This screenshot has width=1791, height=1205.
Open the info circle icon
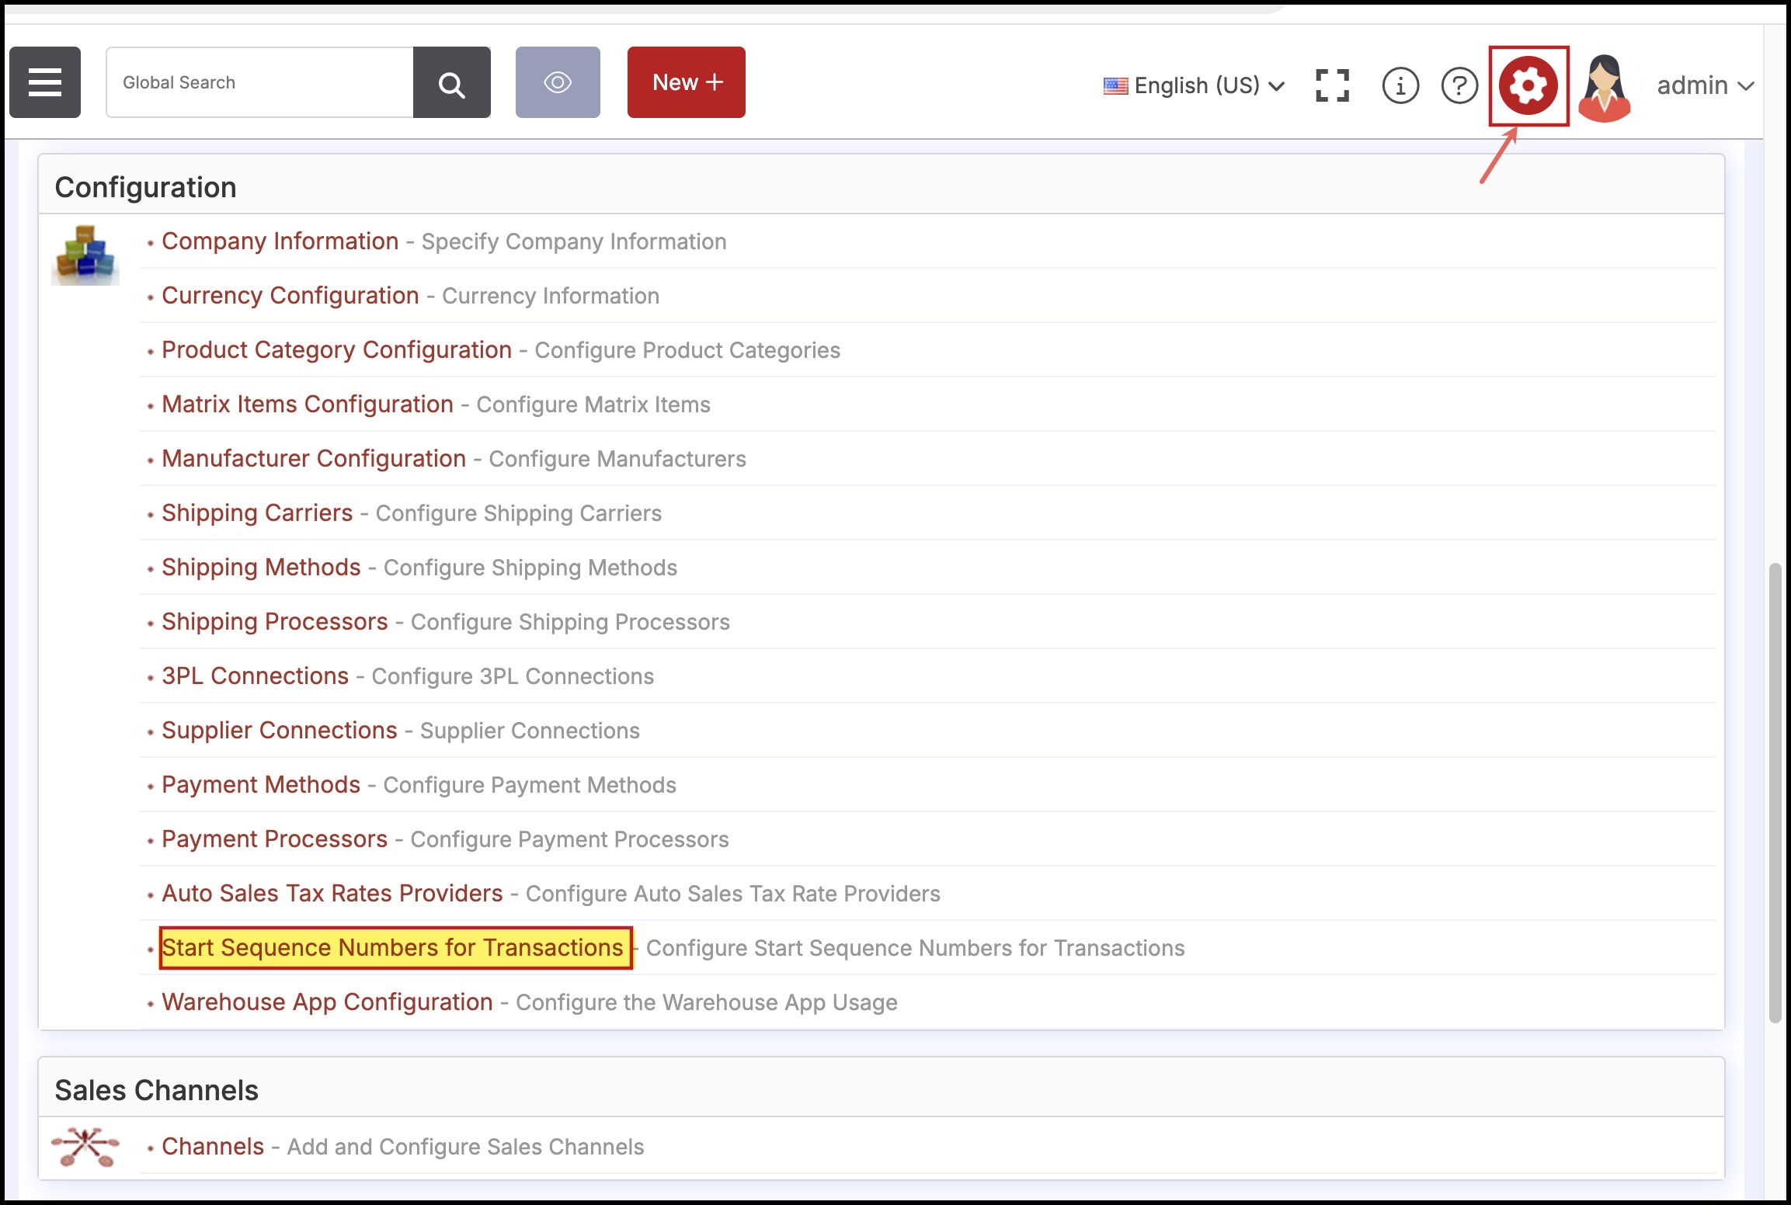1400,85
